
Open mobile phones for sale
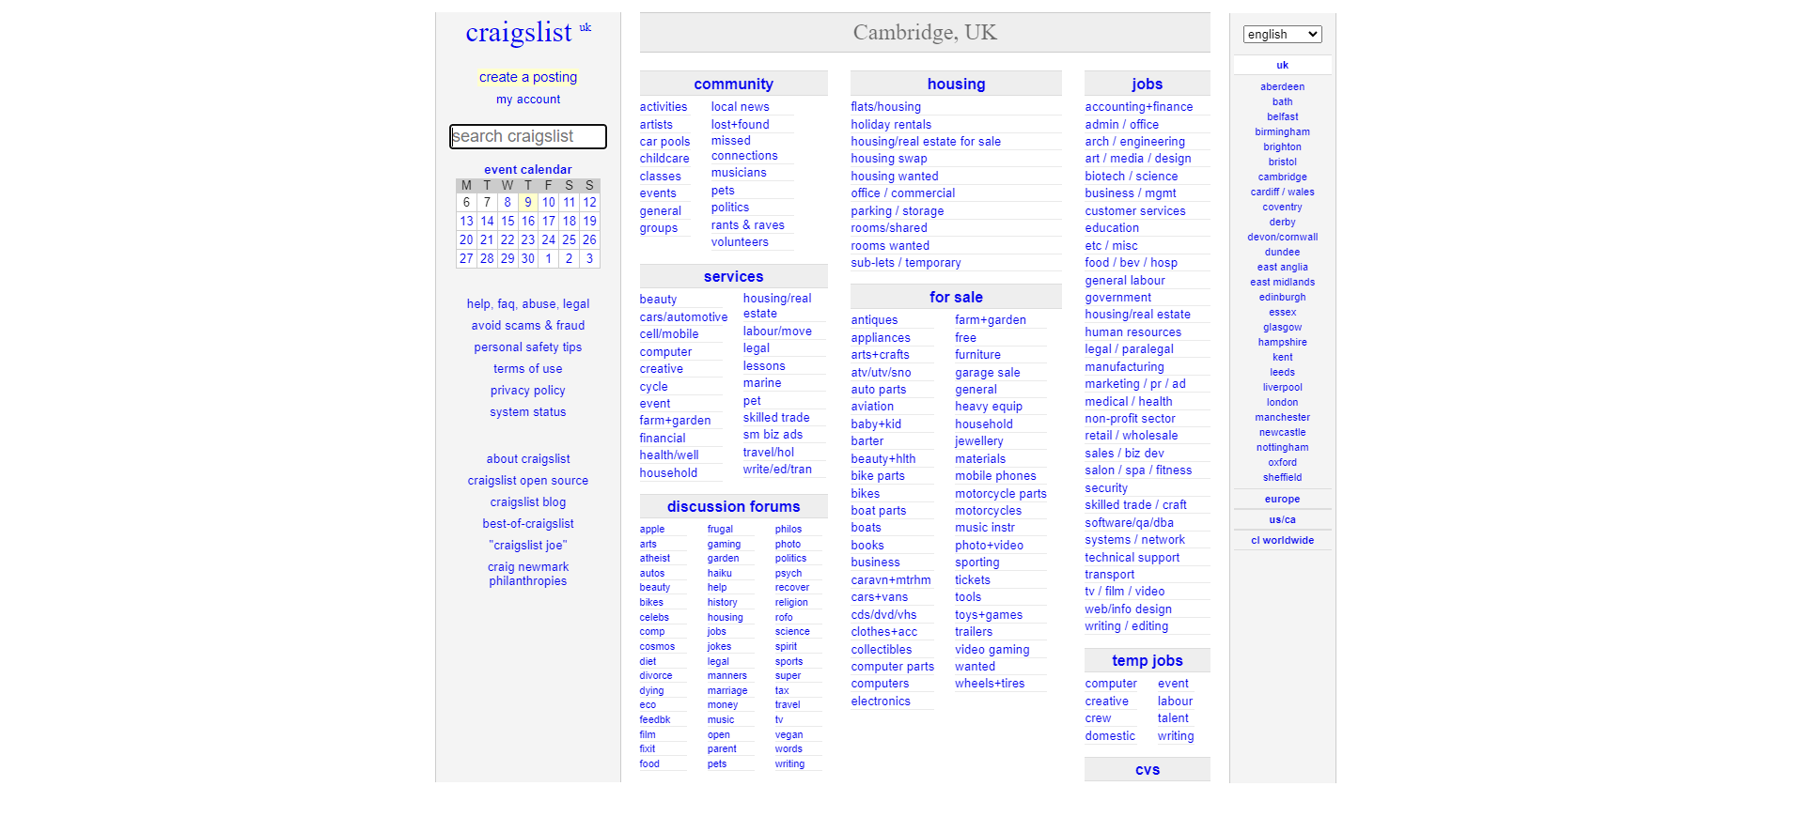995,476
